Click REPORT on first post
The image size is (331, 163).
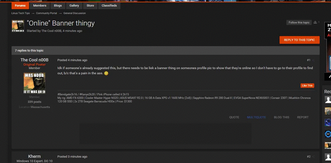tap(303, 117)
